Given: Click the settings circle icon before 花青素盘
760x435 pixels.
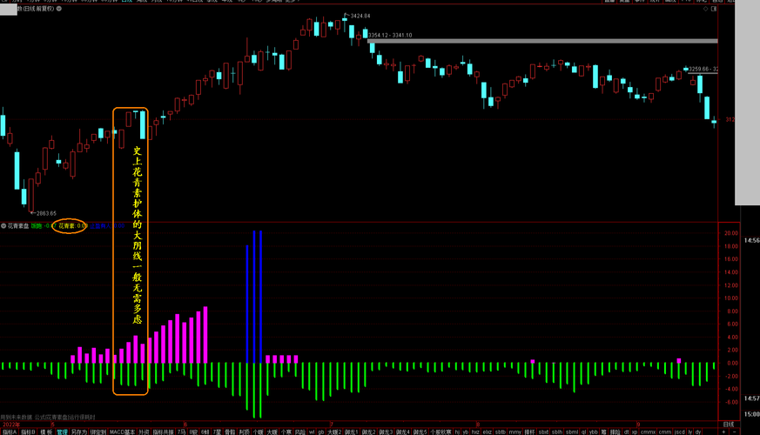Looking at the screenshot, I should [x=3, y=225].
